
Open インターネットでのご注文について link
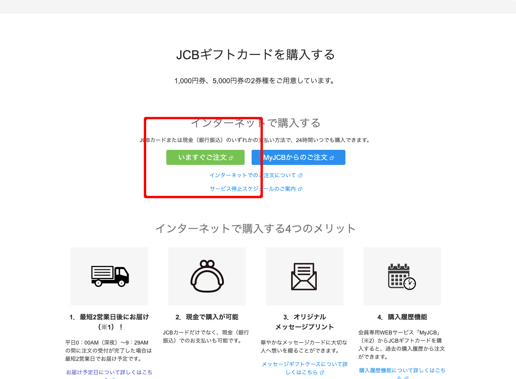[x=256, y=175]
